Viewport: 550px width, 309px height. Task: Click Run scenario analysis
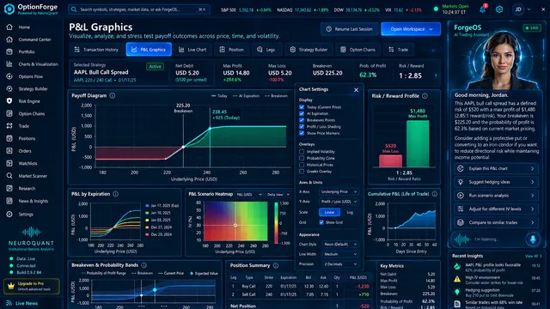click(x=496, y=196)
